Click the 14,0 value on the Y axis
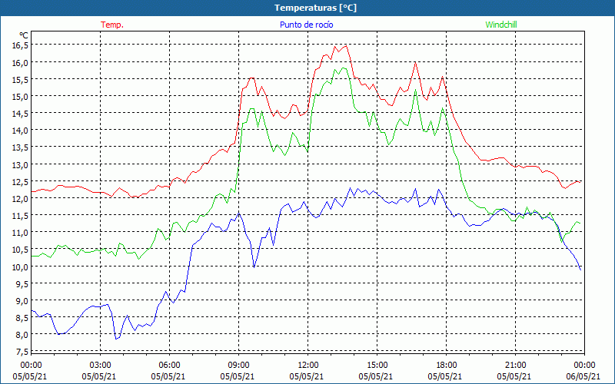This screenshot has width=615, height=384. click(21, 131)
